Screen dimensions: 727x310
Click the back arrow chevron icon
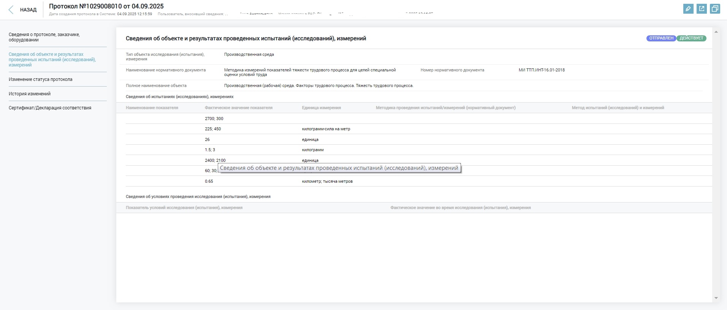click(11, 10)
